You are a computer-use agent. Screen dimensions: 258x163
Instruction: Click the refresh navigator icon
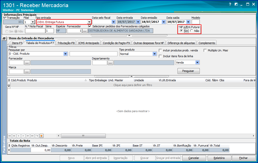[x=37, y=136]
